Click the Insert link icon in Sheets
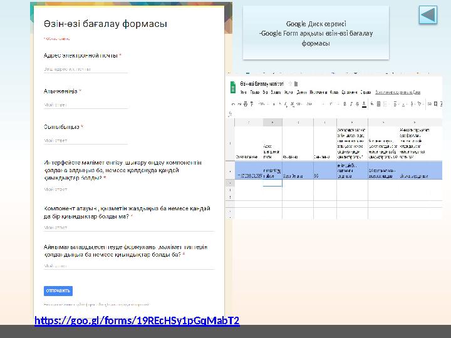This screenshot has width=451, height=338. coord(430,104)
